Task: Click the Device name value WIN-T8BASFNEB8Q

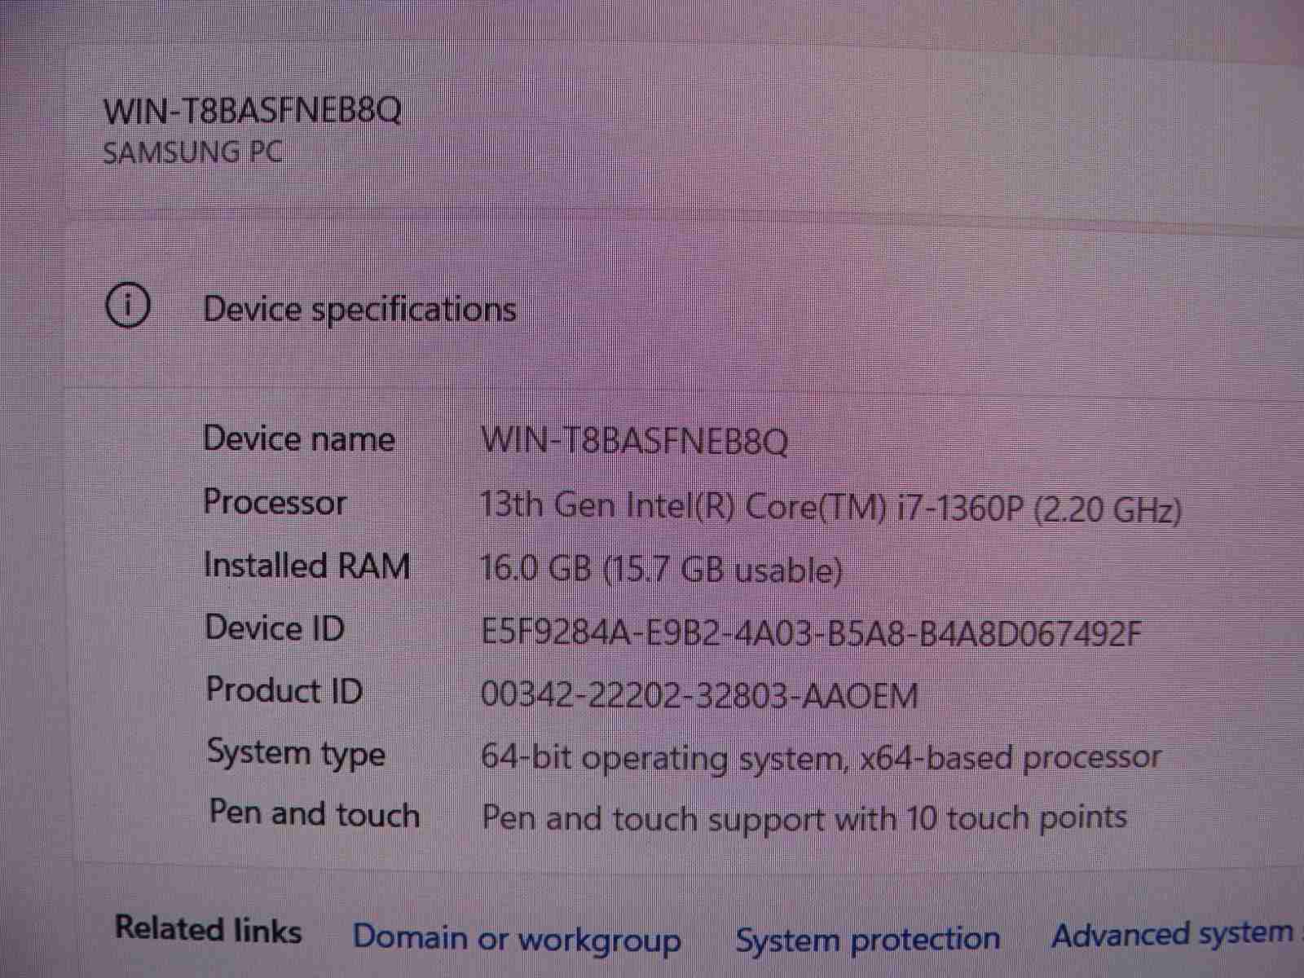Action: [634, 442]
